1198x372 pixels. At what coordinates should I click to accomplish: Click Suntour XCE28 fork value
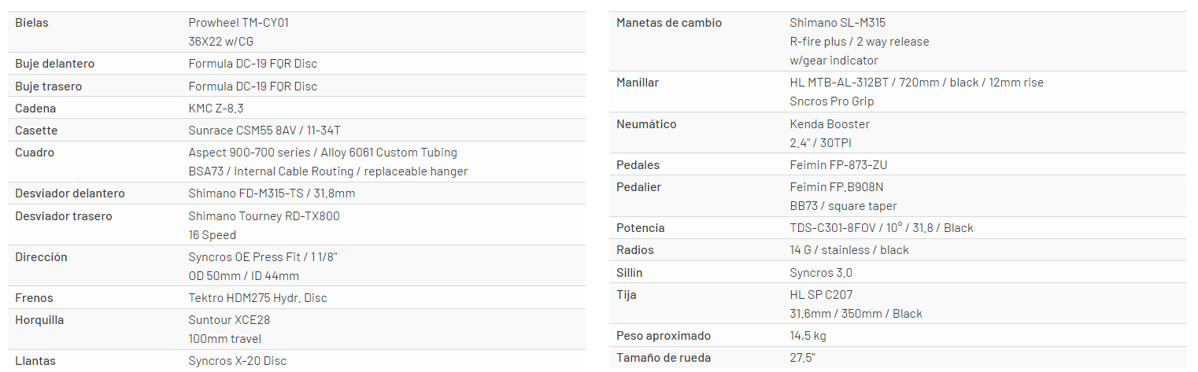[x=229, y=320]
